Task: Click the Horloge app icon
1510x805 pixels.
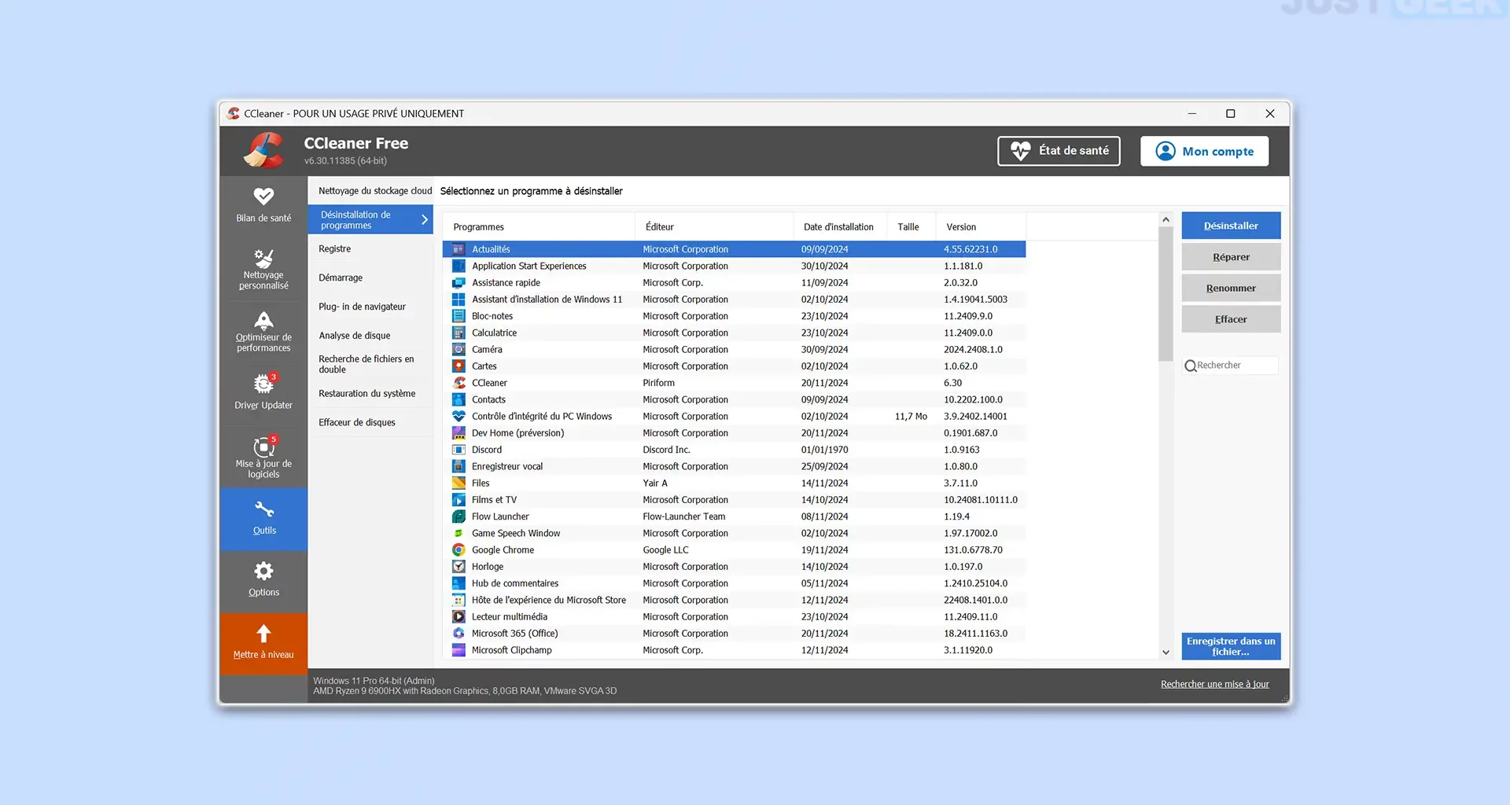Action: click(459, 567)
